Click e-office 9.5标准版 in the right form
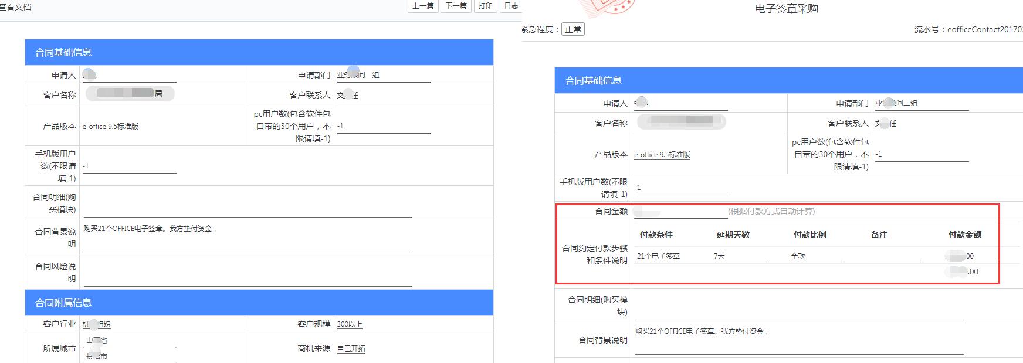Screen dimensions: 1023x363 662,155
